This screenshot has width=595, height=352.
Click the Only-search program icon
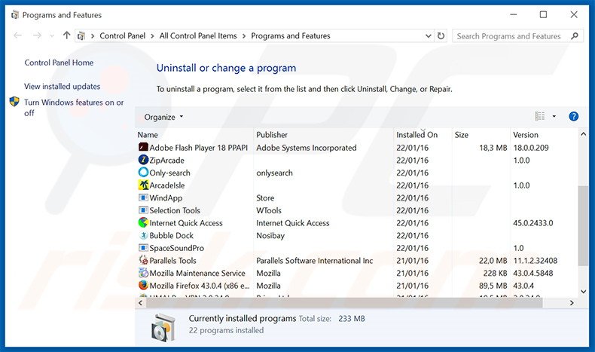pos(143,173)
